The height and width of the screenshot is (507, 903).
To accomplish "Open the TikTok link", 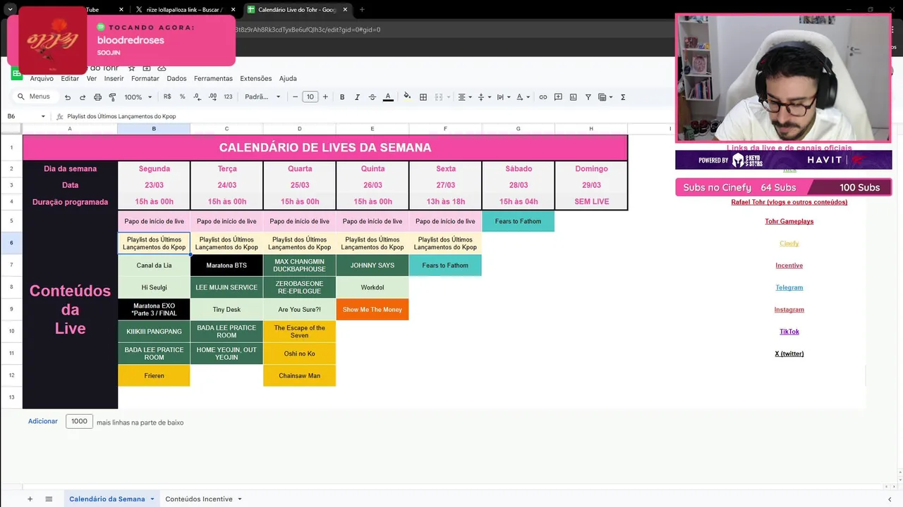I will [789, 332].
